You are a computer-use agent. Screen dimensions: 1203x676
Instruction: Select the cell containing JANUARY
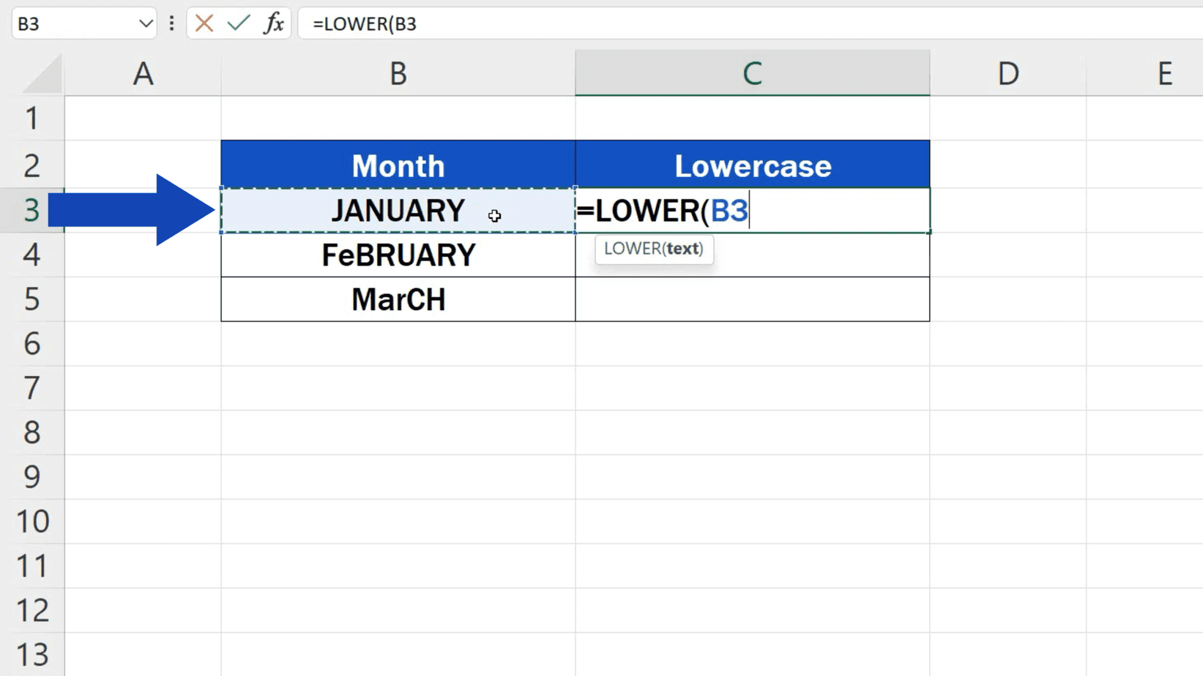coord(398,211)
